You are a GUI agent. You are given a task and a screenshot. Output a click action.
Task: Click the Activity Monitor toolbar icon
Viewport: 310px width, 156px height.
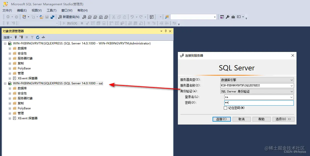pos(152,17)
